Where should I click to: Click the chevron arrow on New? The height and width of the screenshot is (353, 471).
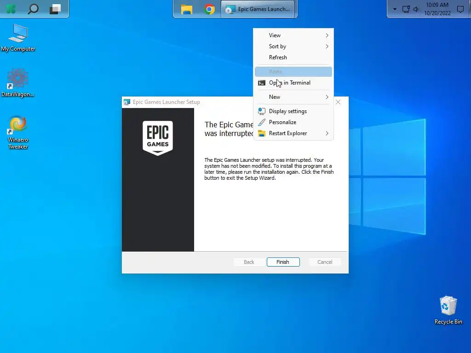coord(327,97)
